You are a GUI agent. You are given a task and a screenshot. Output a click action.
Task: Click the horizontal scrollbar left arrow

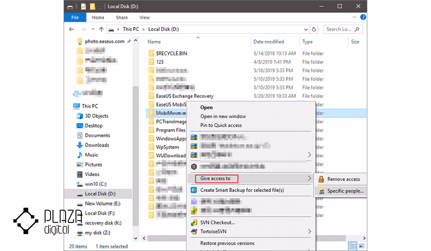coord(144,238)
